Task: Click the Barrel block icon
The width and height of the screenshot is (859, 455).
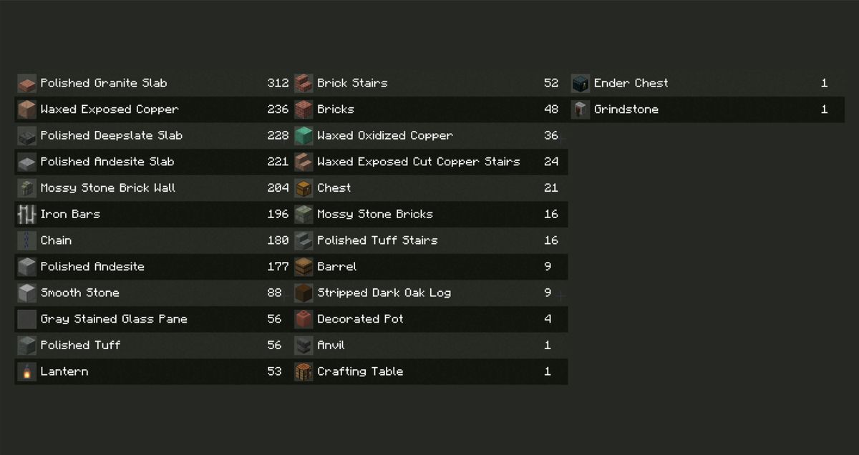Action: point(304,267)
